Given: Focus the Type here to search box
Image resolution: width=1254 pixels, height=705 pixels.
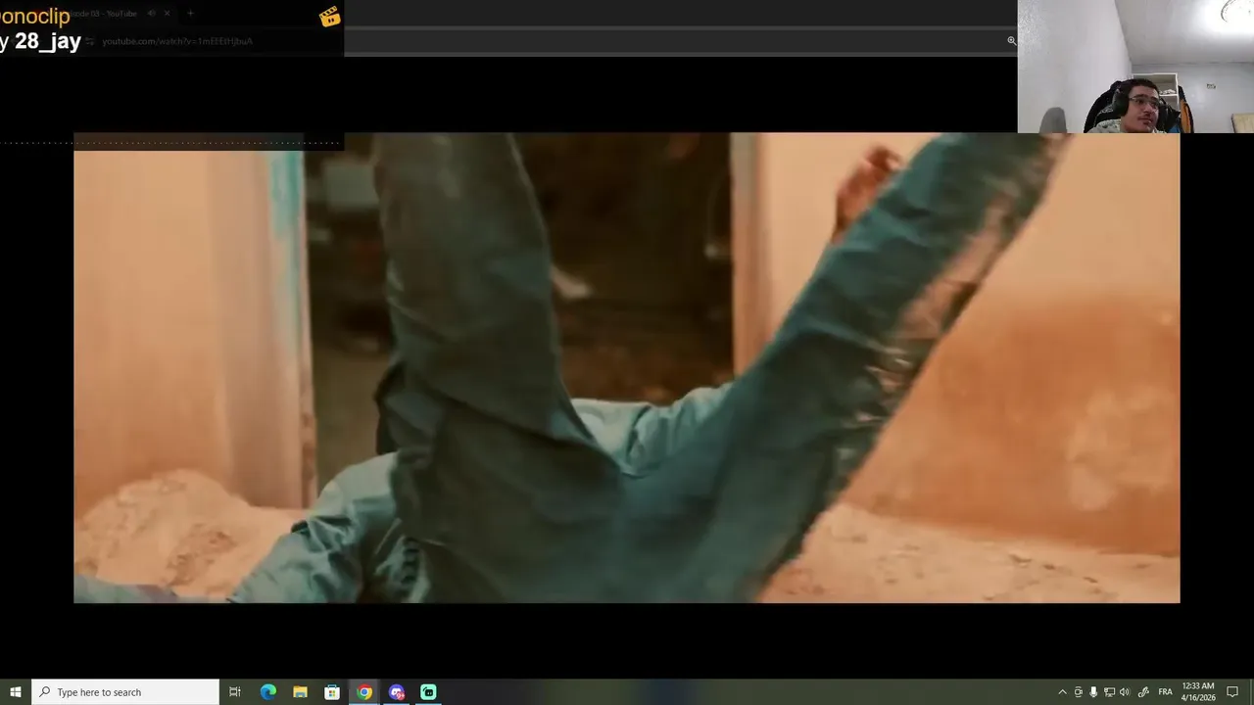Looking at the screenshot, I should point(125,692).
